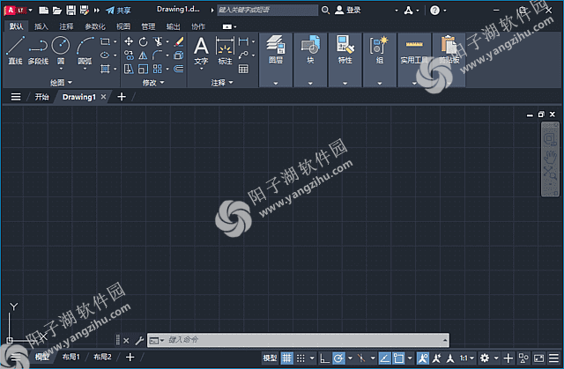Screen dimensions: 564x369
Task: Switch to the 布局1 layout tab
Action: pos(70,357)
